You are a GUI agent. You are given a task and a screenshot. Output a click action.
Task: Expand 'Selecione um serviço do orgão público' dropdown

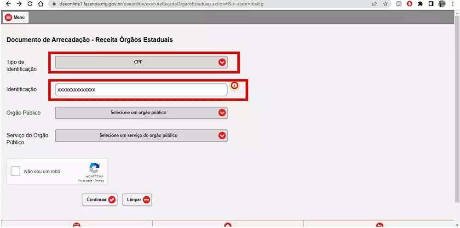(141, 136)
